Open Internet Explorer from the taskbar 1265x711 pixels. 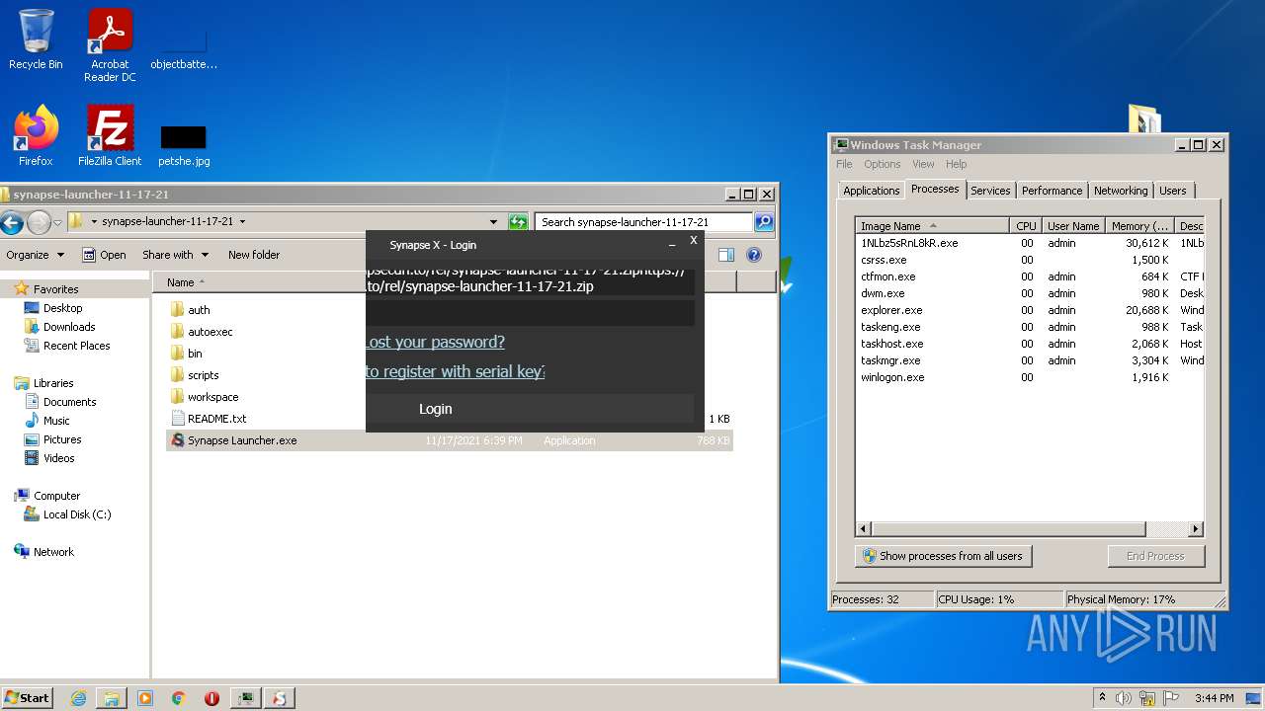(x=78, y=698)
